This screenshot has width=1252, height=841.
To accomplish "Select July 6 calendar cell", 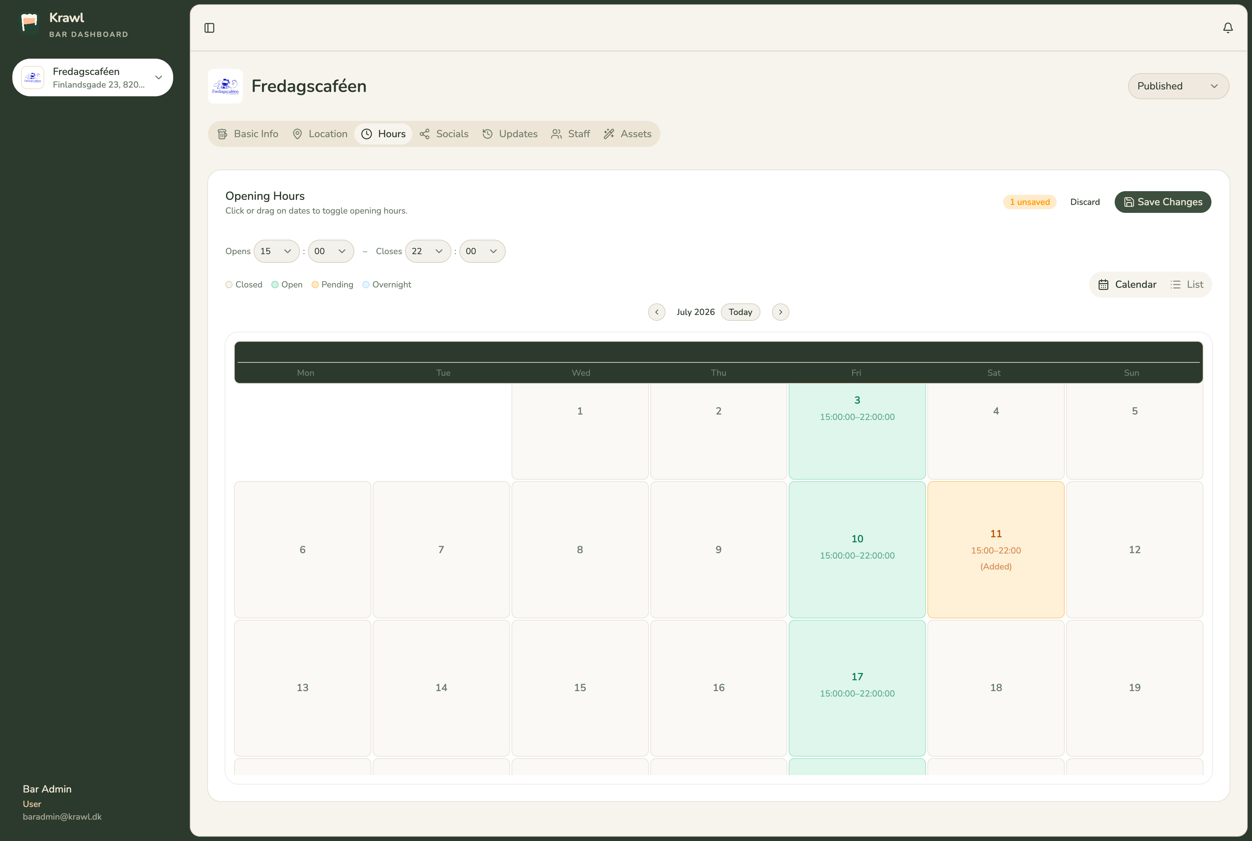I will coord(302,550).
